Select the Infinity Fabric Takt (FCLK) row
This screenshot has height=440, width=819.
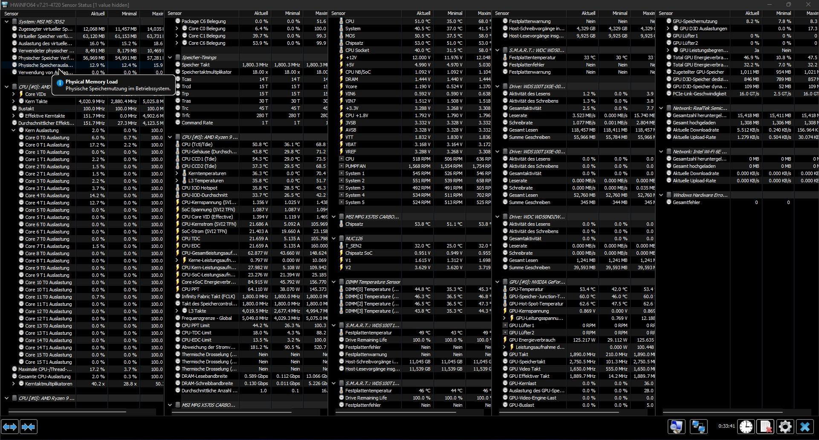tap(246, 296)
